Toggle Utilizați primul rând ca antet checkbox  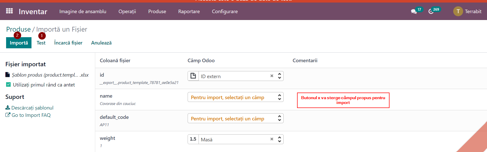coord(8,84)
